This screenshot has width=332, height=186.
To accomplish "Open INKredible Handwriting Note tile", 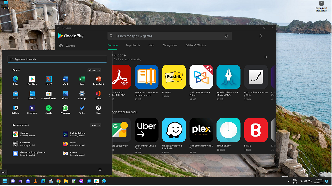I will tap(256, 77).
